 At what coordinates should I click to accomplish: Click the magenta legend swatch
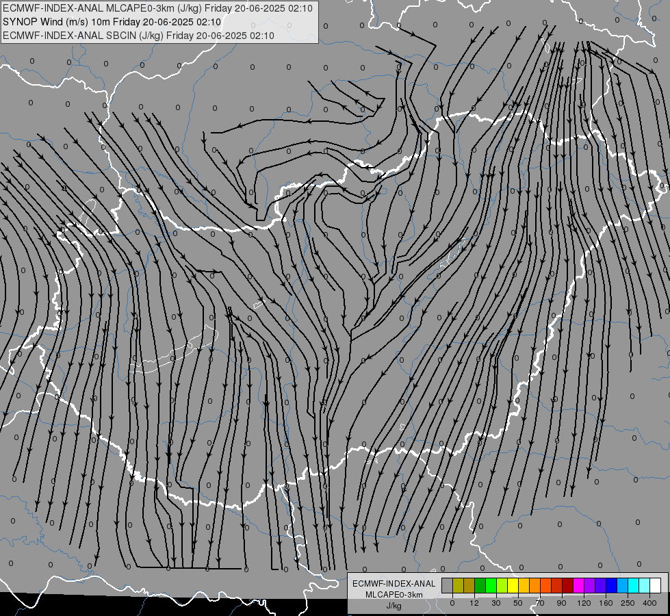click(578, 585)
